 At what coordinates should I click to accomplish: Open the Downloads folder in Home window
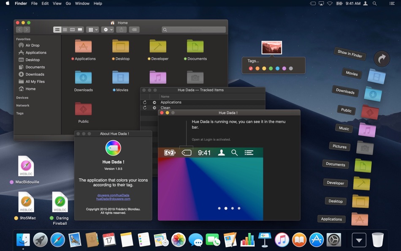(x=83, y=77)
